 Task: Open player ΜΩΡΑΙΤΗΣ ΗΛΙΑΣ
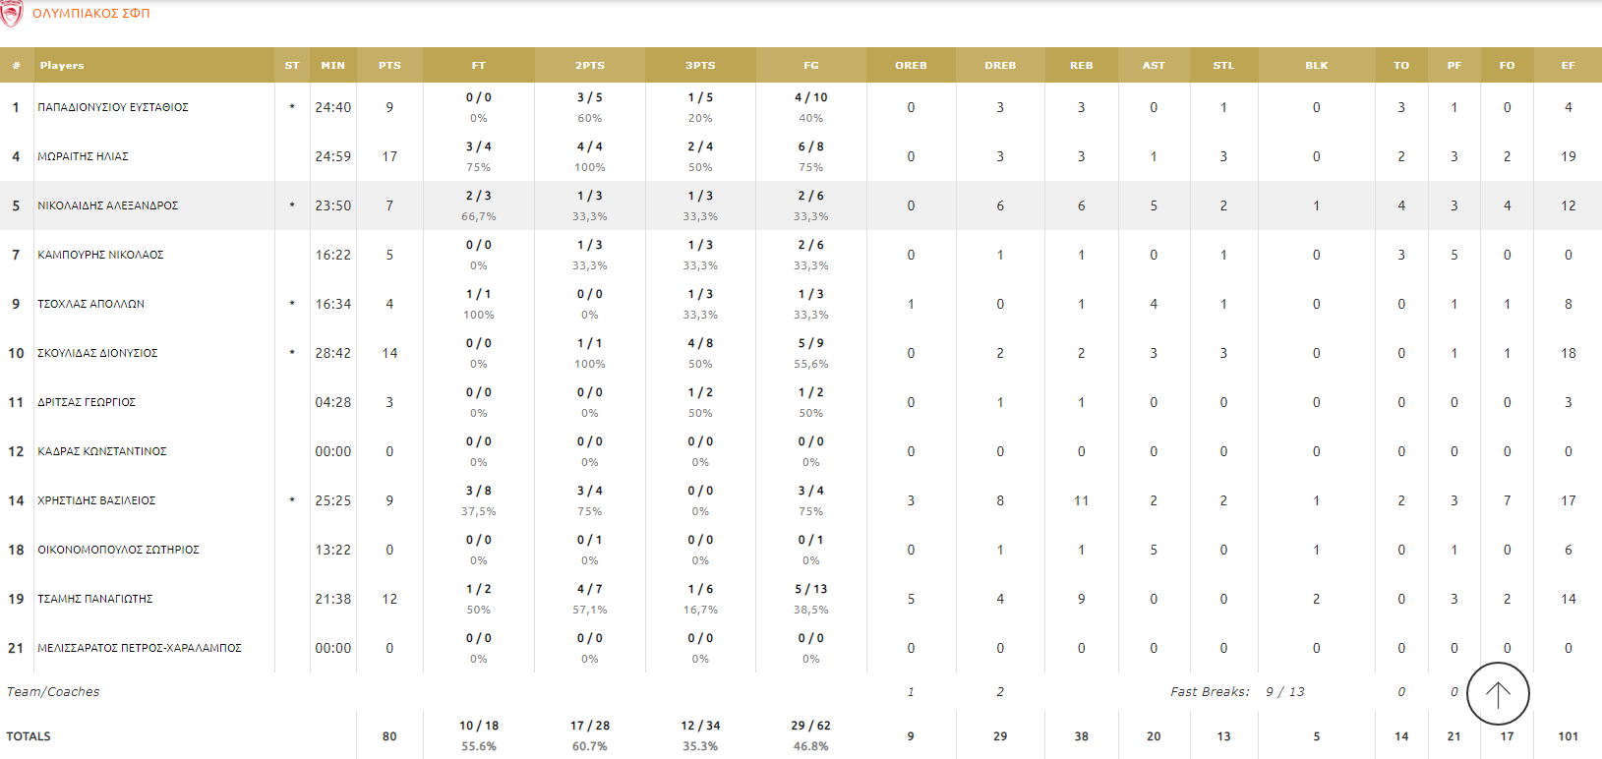84,156
